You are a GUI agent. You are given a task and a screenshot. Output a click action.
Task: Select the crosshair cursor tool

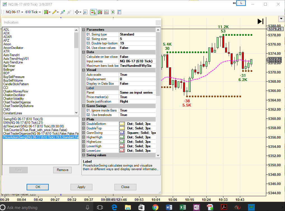pos(77,12)
